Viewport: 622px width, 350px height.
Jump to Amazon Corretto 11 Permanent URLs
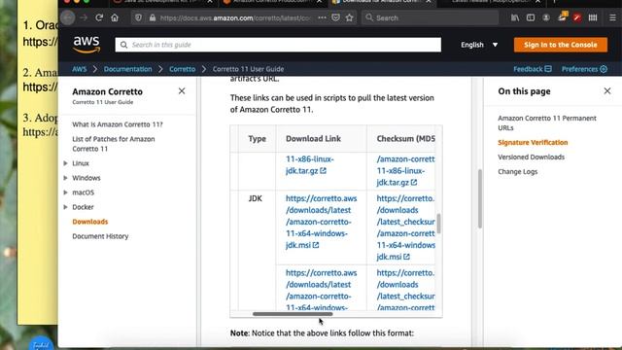pyautogui.click(x=547, y=123)
